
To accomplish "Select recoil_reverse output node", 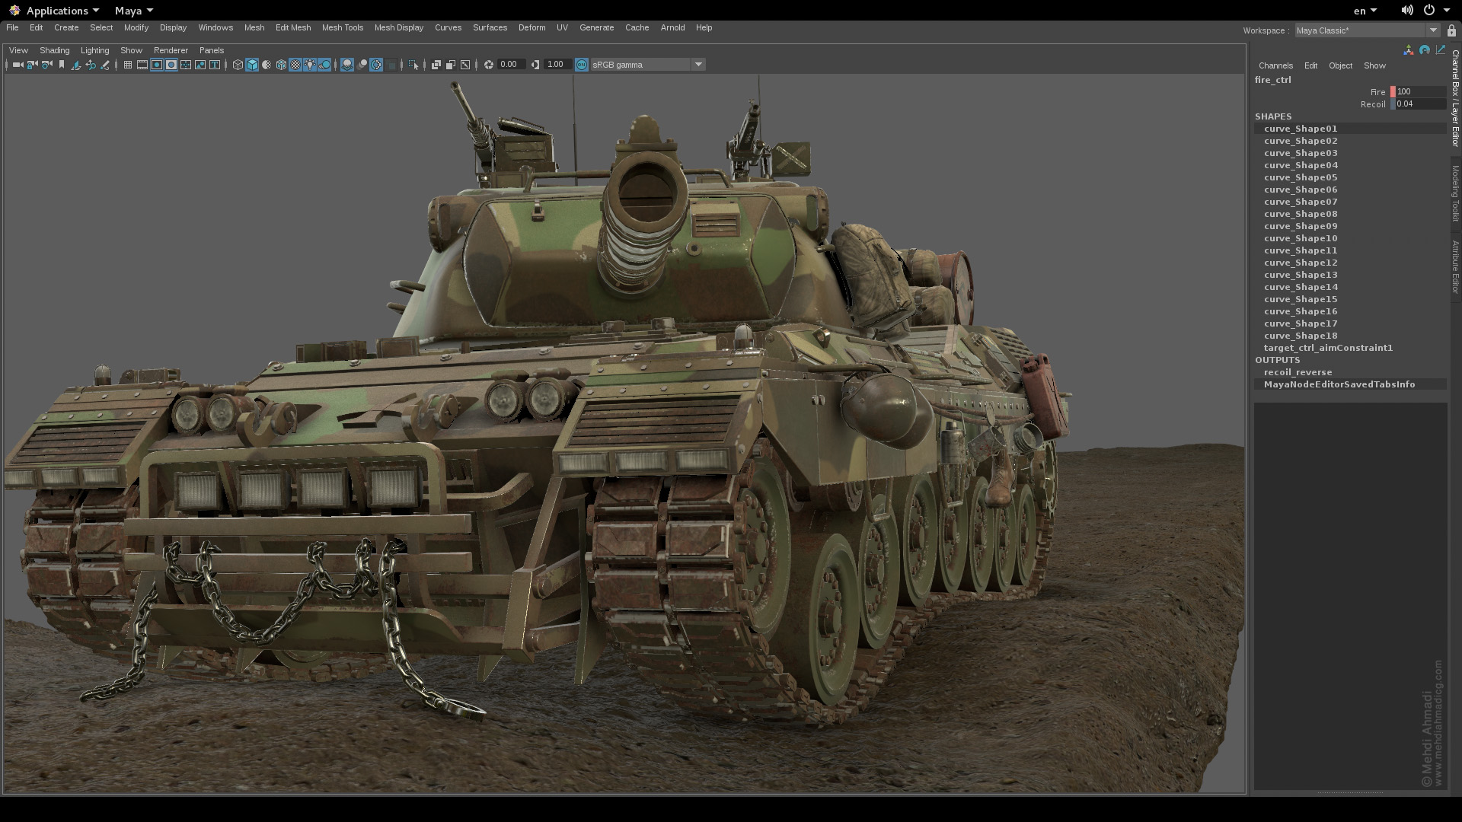I will pyautogui.click(x=1298, y=372).
